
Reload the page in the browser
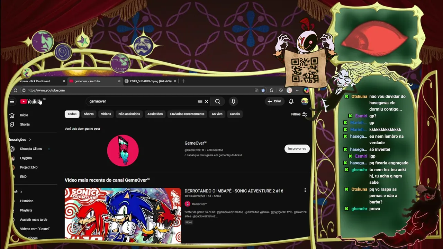tap(16, 90)
